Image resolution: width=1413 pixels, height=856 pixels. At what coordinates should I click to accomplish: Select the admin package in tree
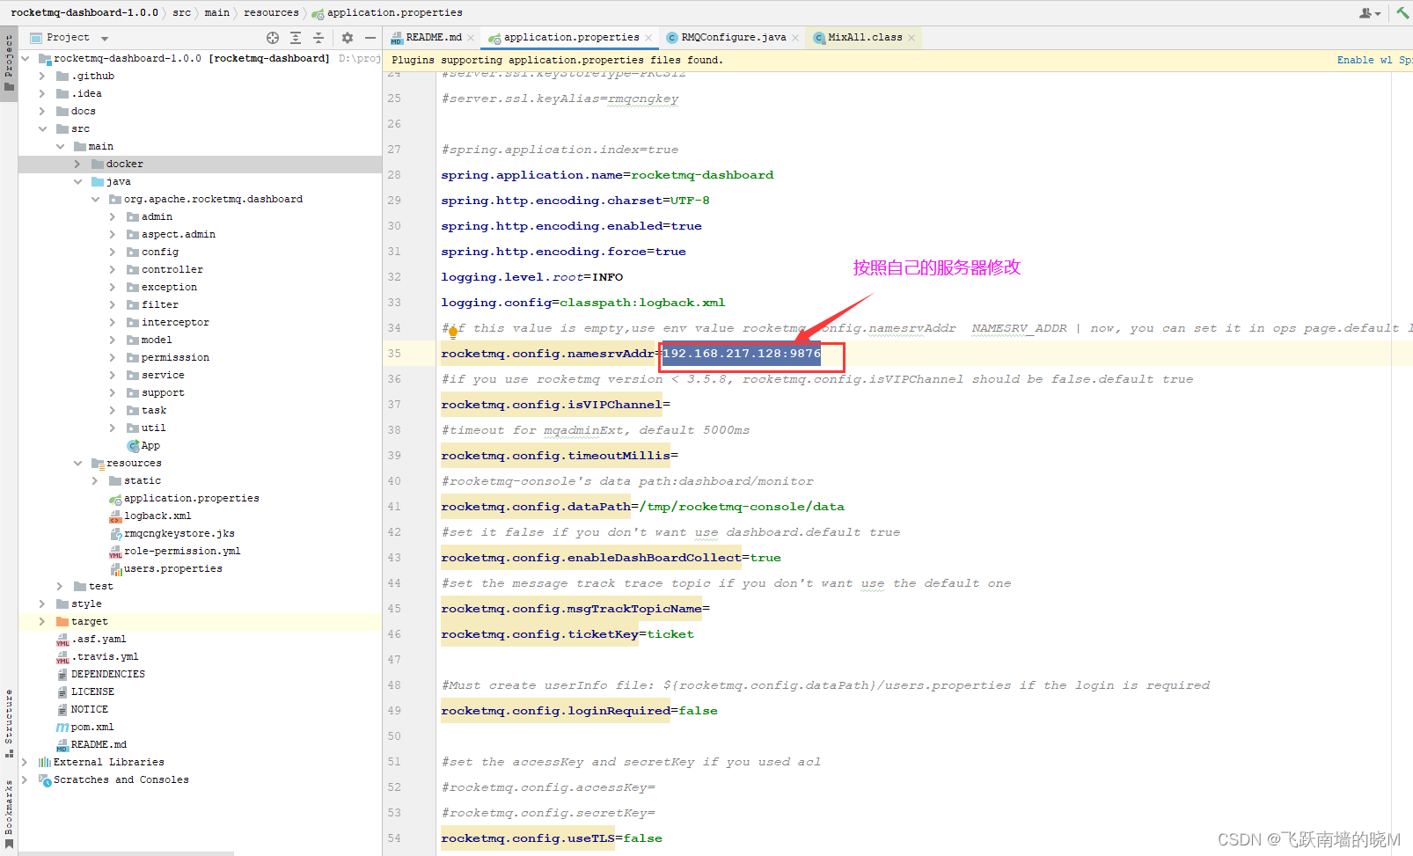click(x=157, y=217)
